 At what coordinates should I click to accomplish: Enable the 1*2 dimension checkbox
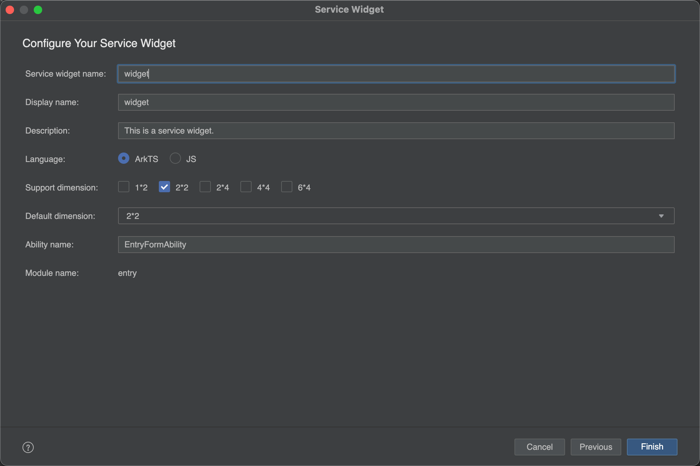(x=124, y=187)
